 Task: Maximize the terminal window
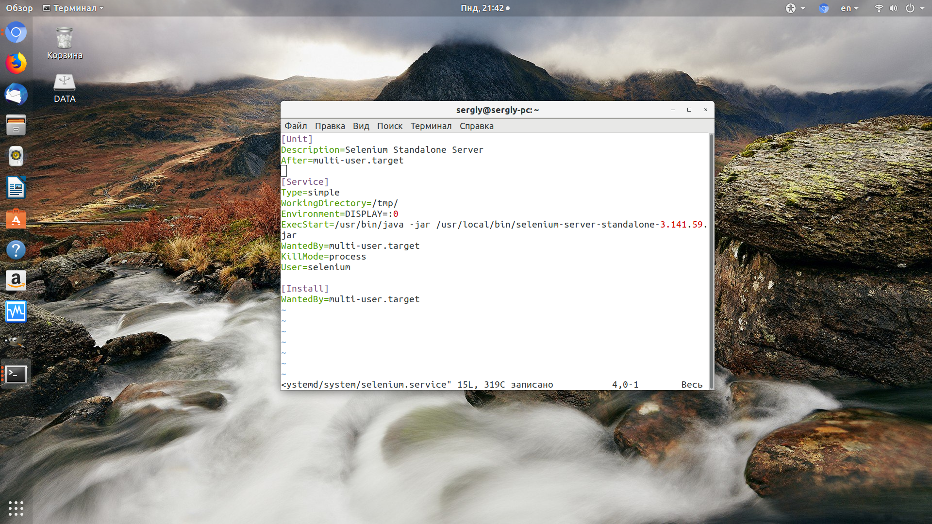pyautogui.click(x=689, y=110)
